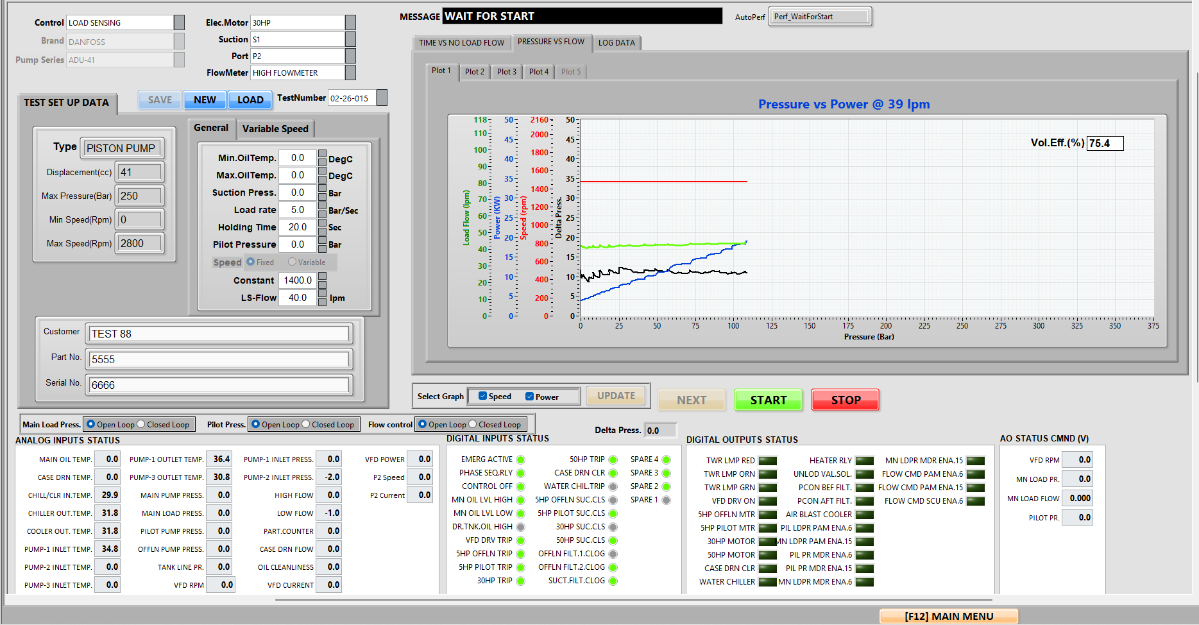Click the Constant speed stepper
This screenshot has height=625, width=1199.
[x=322, y=280]
